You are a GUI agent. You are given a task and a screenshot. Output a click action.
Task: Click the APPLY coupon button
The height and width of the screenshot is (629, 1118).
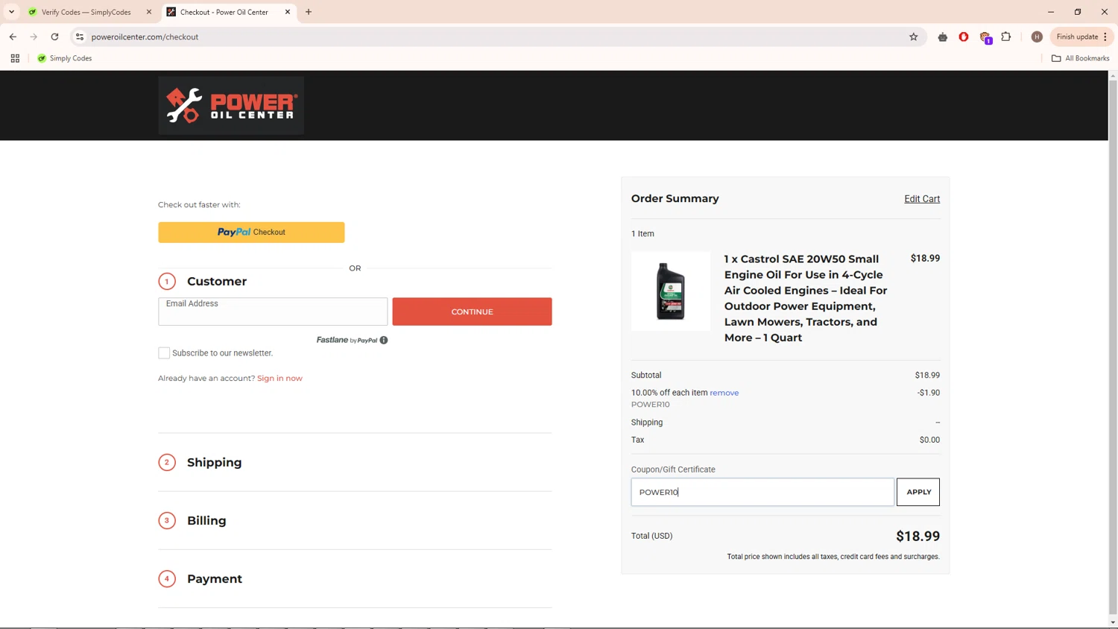918,492
